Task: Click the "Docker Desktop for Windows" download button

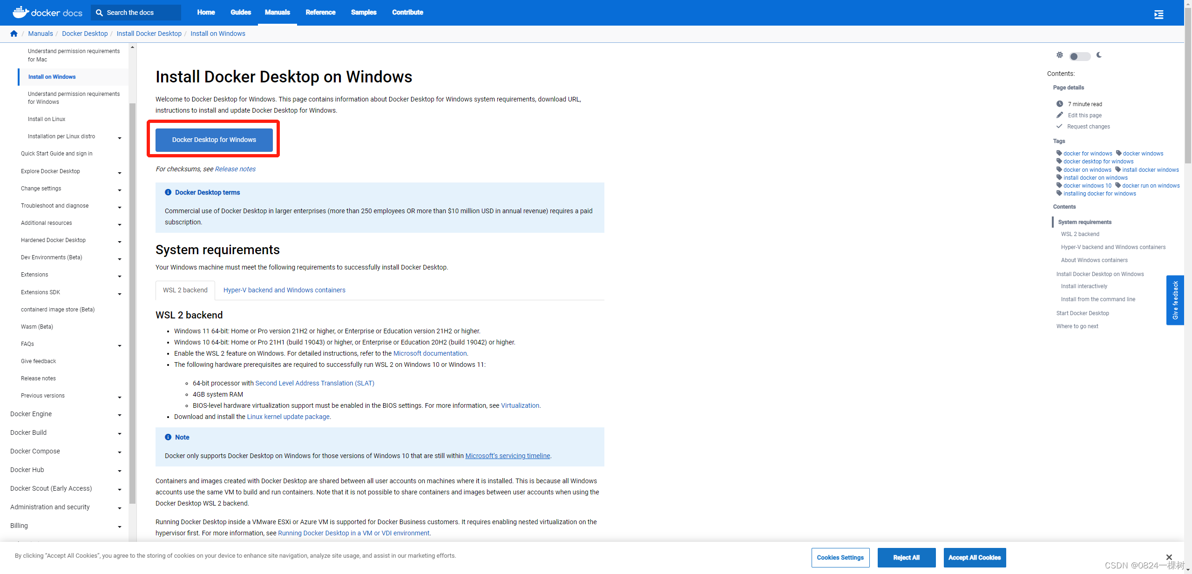Action: (x=214, y=139)
